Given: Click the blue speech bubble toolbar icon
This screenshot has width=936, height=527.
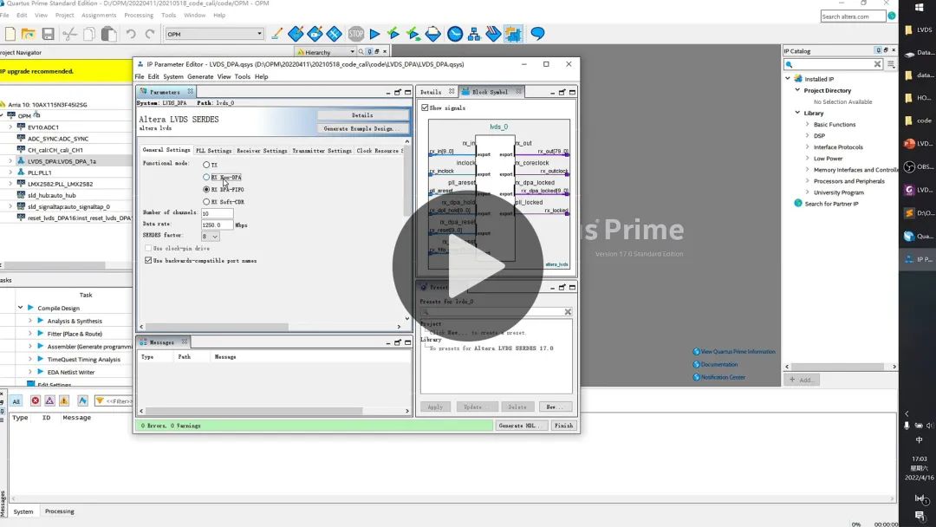Looking at the screenshot, I should (537, 34).
